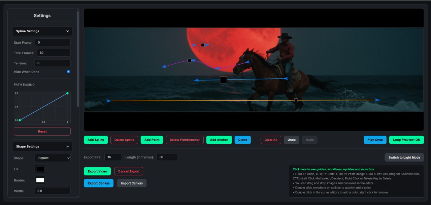Click Play Once to preview animation
The width and height of the screenshot is (431, 205).
[375, 140]
